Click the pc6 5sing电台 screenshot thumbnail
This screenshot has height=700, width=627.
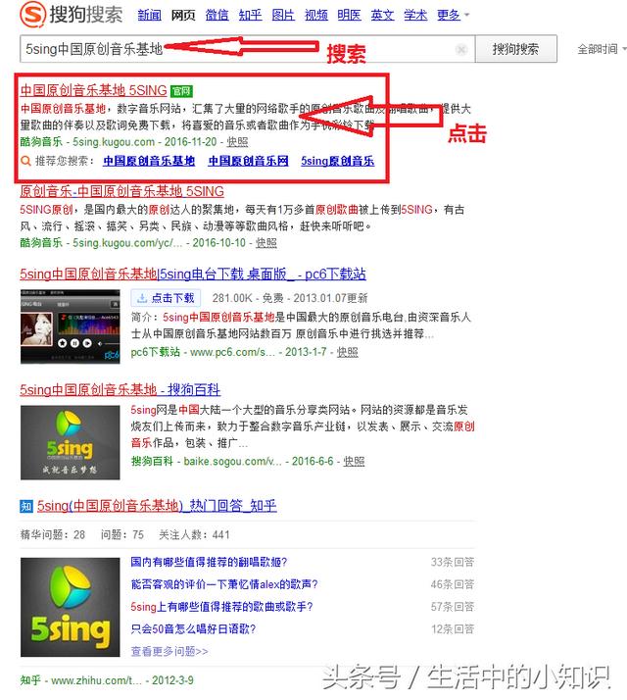71,326
